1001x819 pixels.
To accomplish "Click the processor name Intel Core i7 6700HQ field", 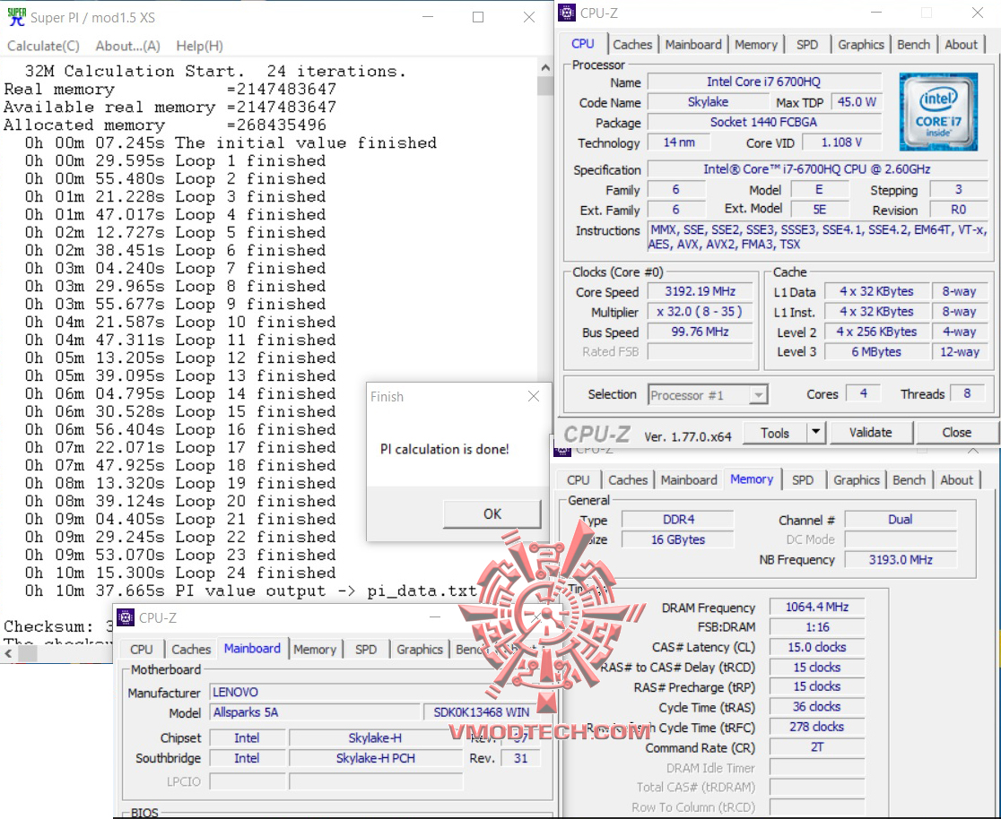I will [x=763, y=82].
